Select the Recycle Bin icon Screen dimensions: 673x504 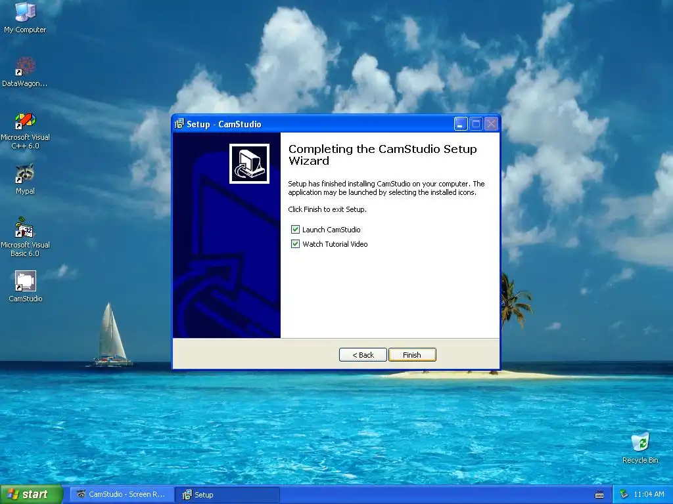click(640, 448)
